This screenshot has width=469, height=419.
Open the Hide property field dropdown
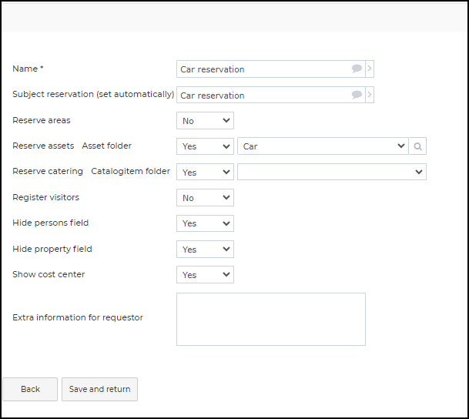[205, 249]
